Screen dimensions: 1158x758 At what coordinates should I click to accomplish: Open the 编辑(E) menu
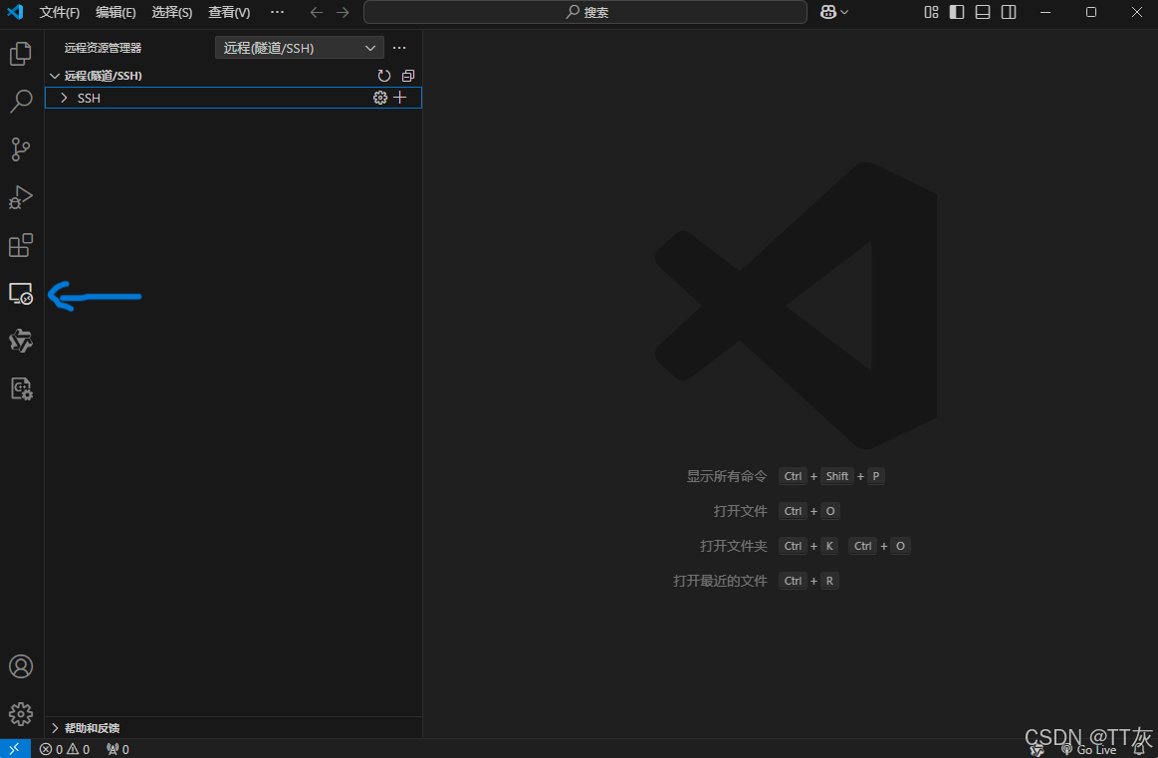point(116,13)
